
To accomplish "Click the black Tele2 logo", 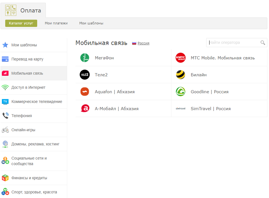I will point(85,75).
